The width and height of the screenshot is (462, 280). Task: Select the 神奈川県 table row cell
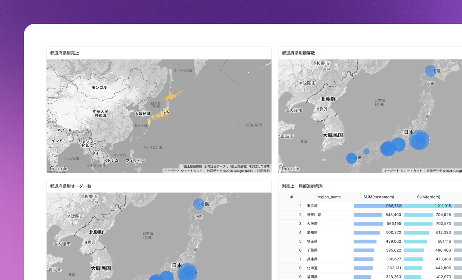coord(314,215)
